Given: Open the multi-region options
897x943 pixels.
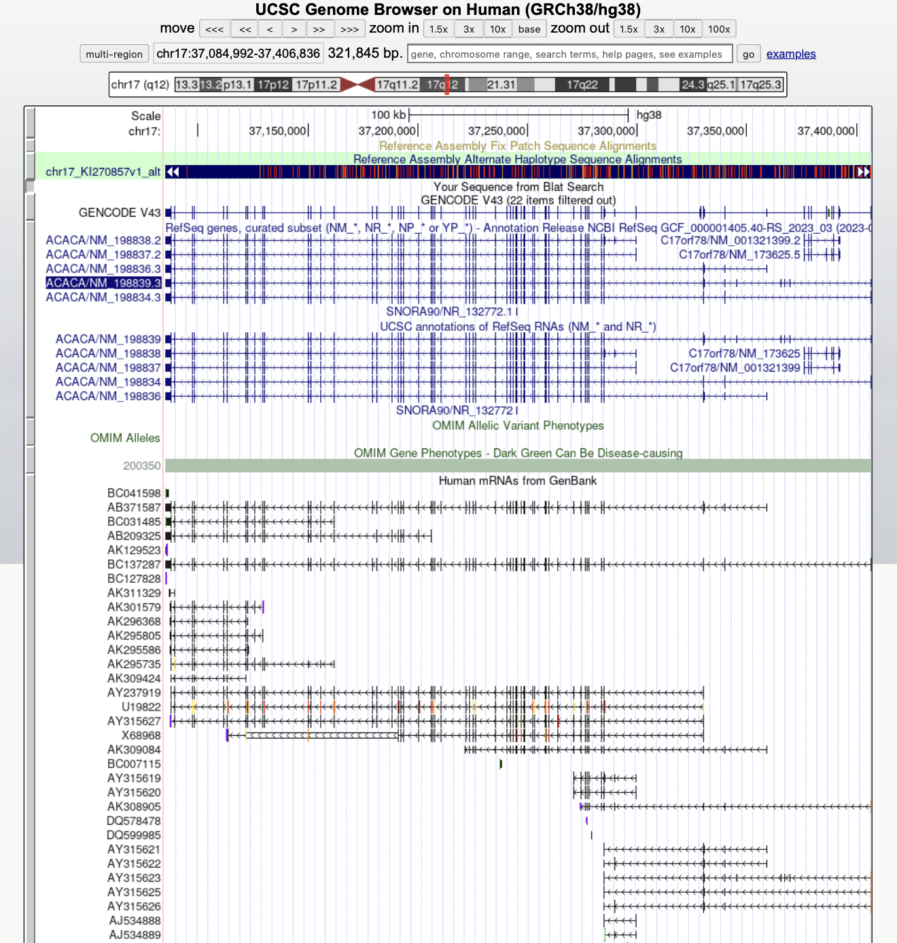Looking at the screenshot, I should pos(114,54).
